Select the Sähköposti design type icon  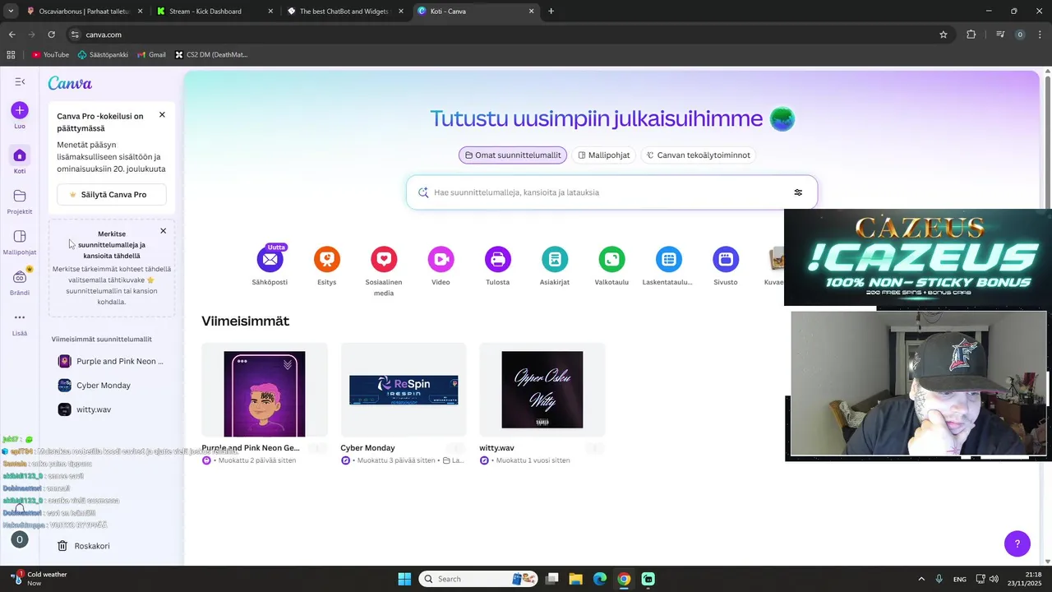click(x=270, y=260)
